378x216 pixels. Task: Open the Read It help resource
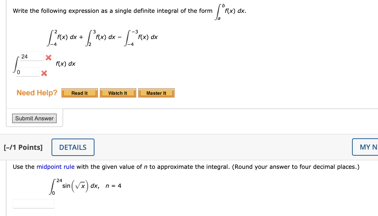coord(79,93)
